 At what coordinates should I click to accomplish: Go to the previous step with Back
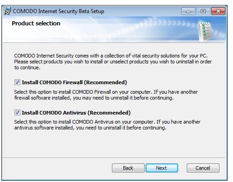(128, 168)
